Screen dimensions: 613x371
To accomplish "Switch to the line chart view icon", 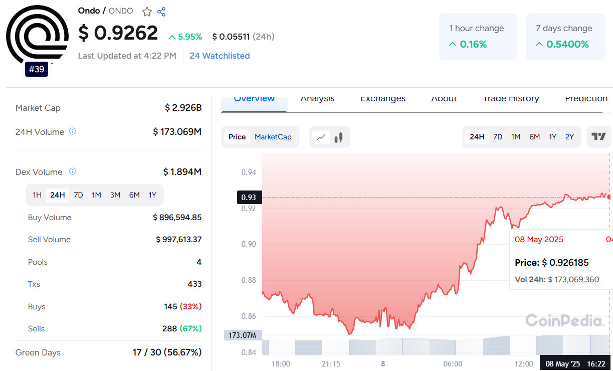I will pos(321,137).
